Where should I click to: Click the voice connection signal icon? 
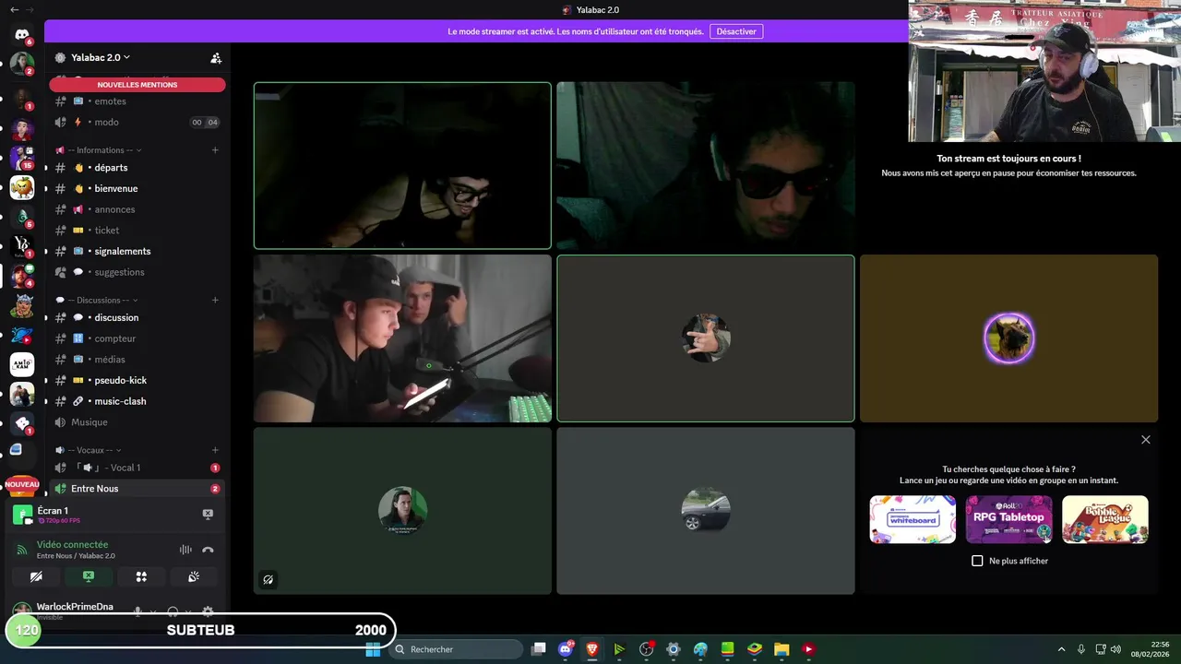coord(21,550)
